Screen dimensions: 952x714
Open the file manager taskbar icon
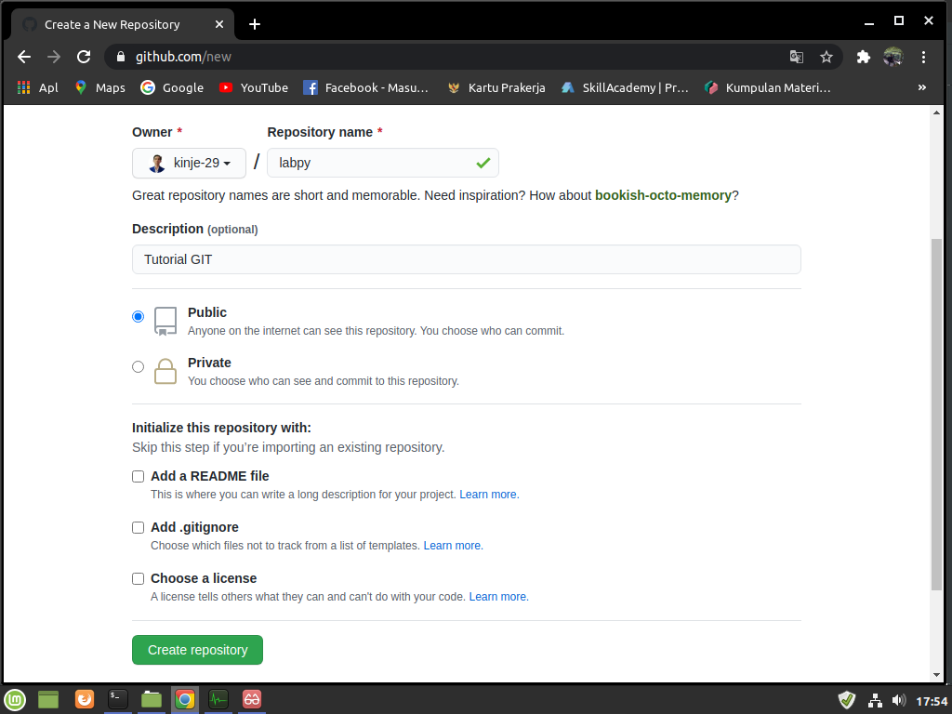point(152,700)
